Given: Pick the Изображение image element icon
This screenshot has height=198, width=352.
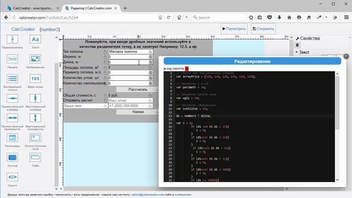Looking at the screenshot, I should pyautogui.click(x=35, y=59).
